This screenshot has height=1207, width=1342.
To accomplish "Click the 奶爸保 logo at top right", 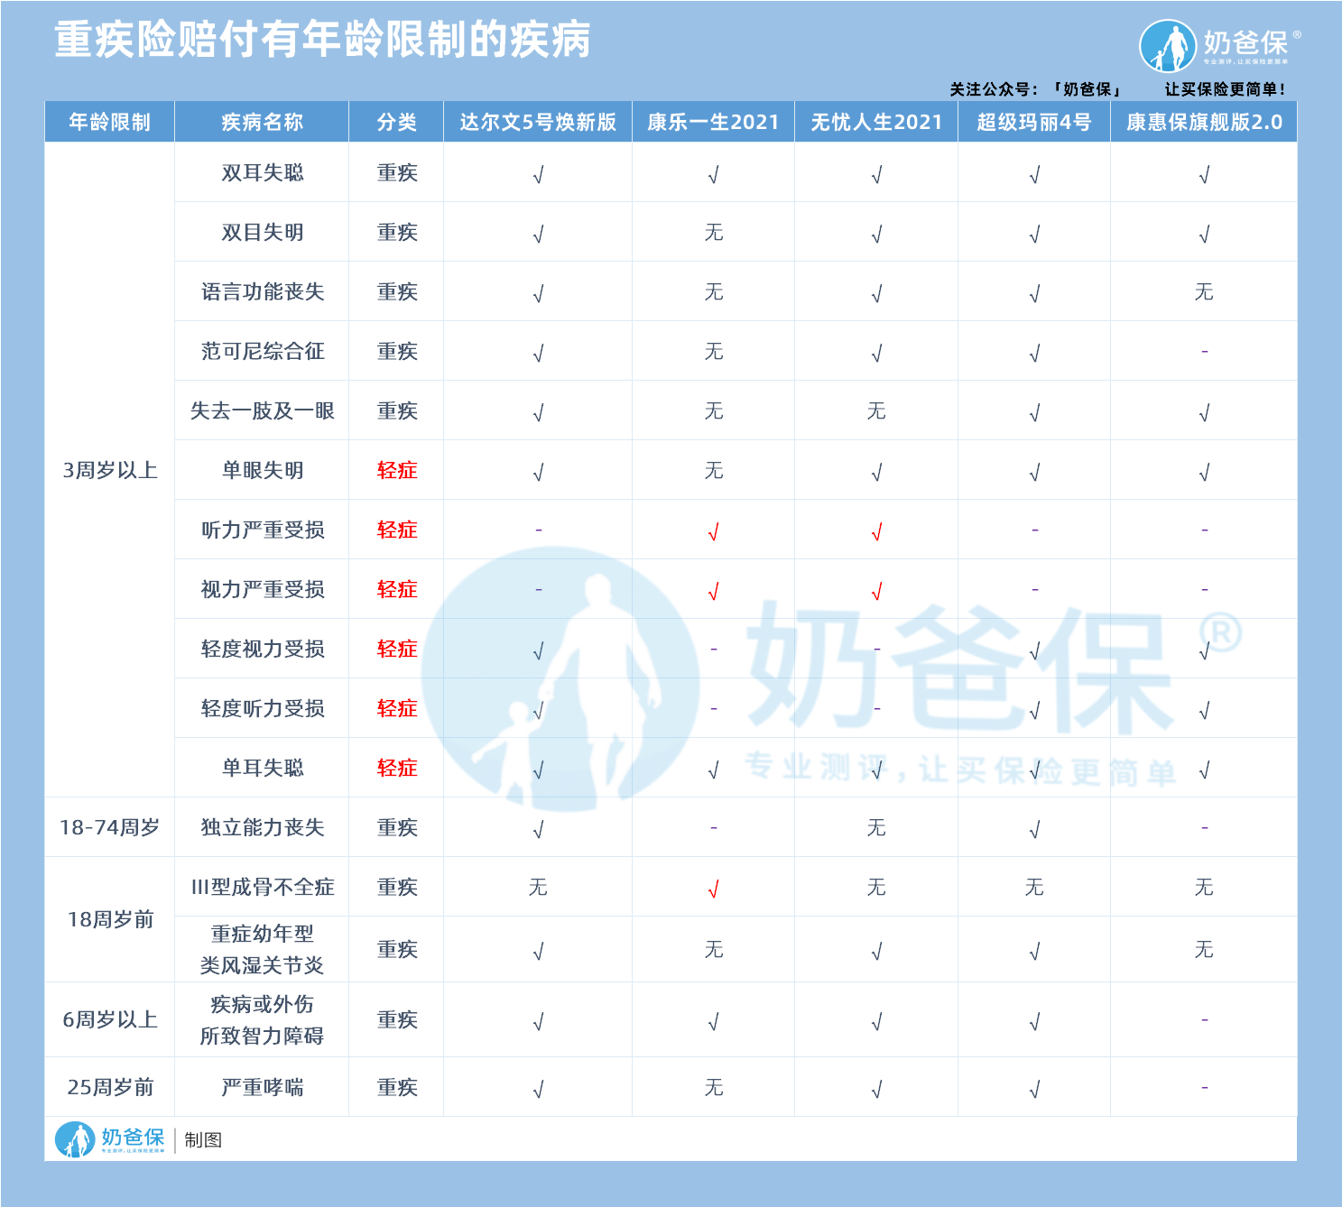I will coord(1220,45).
